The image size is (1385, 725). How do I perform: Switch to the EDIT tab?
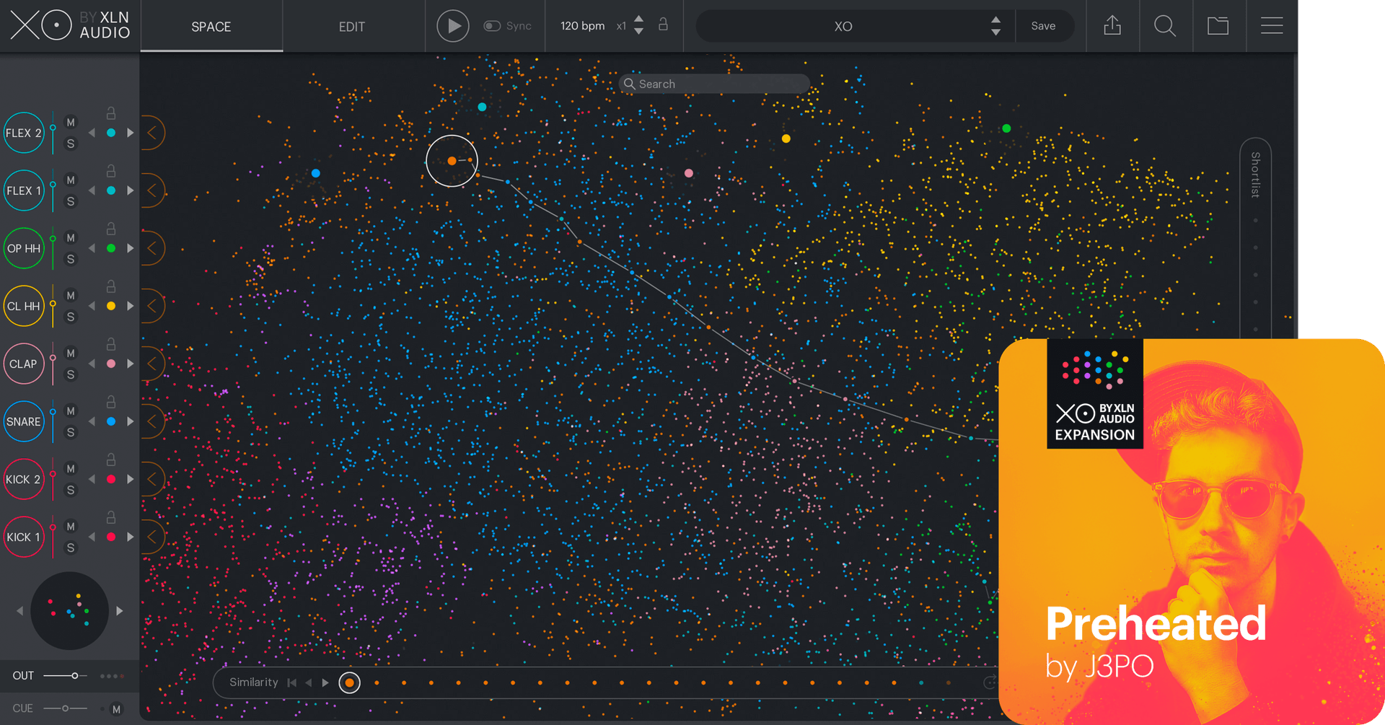(352, 27)
